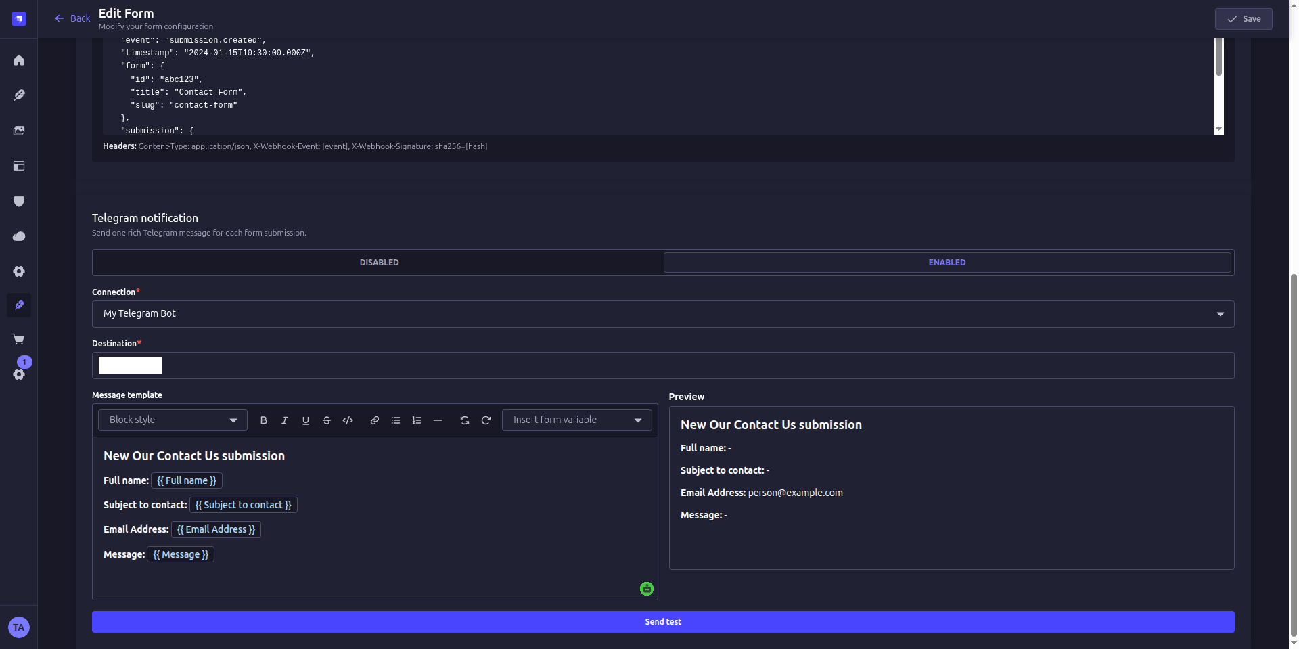Click the app logo in sidebar
Screen dimensions: 1299x649
[19, 19]
